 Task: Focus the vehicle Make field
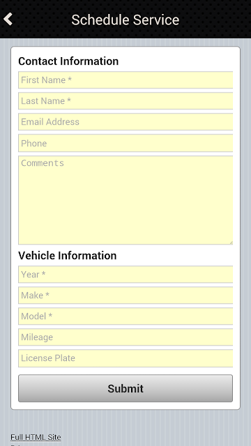(125, 295)
